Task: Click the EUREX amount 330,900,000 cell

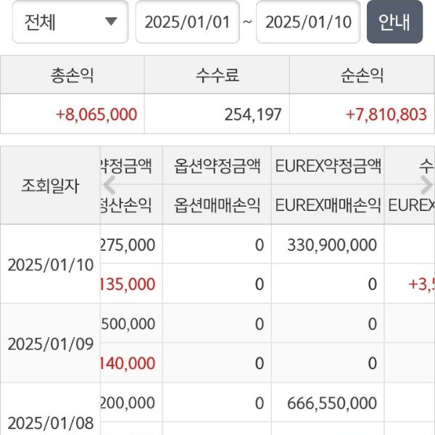Action: [332, 245]
